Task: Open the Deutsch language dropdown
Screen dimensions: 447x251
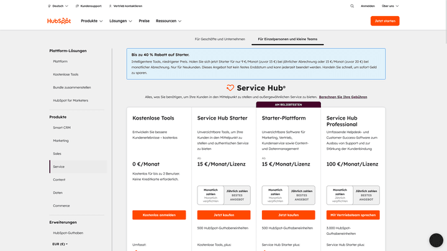Action: pyautogui.click(x=60, y=6)
